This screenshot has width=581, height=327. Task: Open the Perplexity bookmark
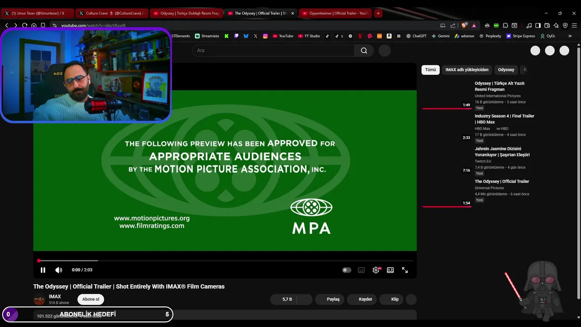(x=490, y=36)
